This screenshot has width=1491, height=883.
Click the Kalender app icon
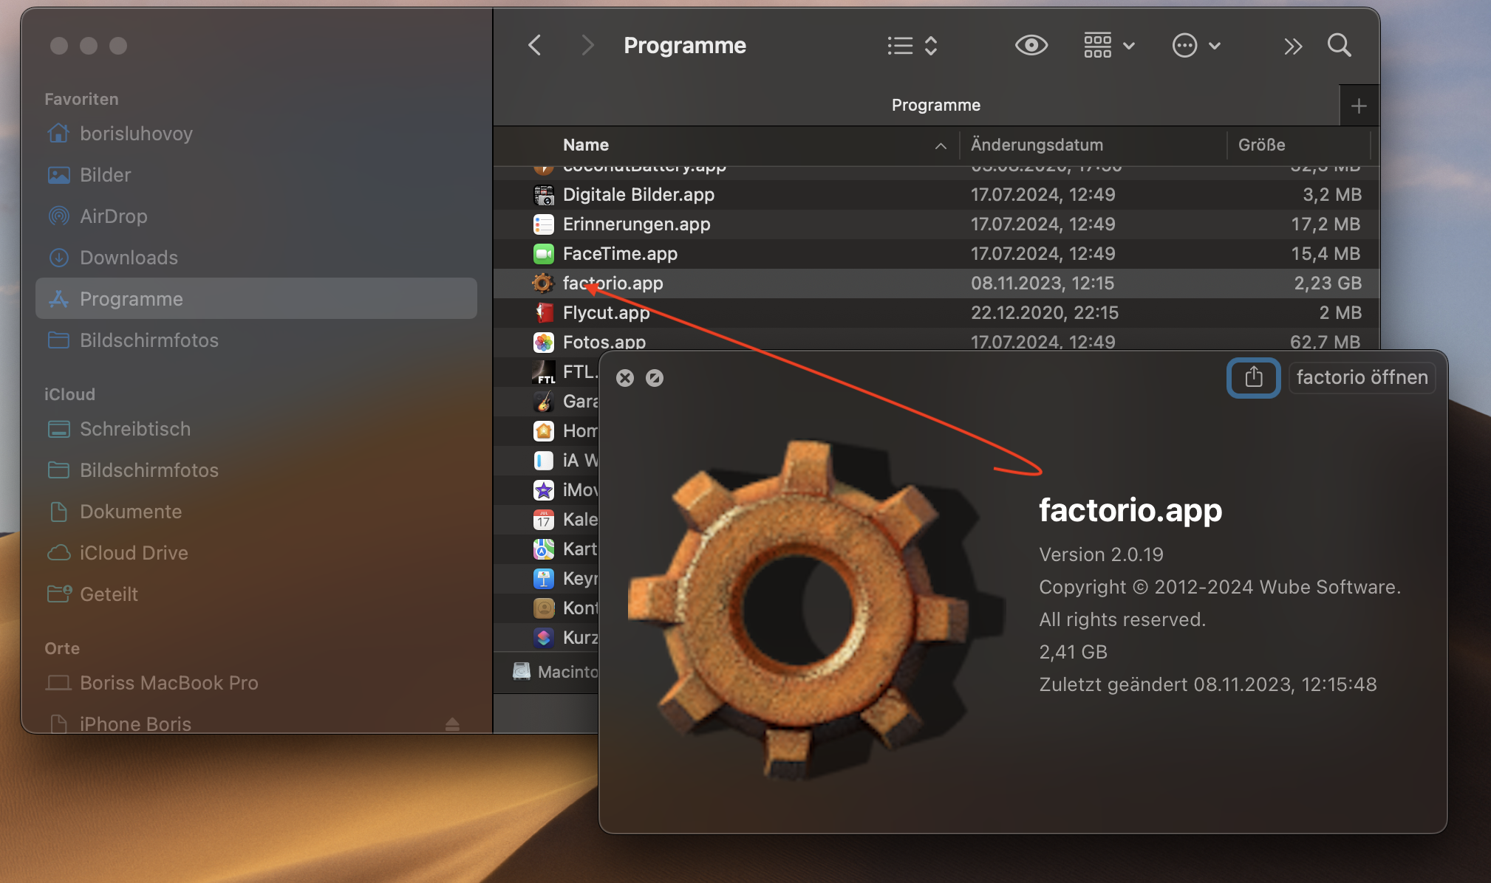544,520
